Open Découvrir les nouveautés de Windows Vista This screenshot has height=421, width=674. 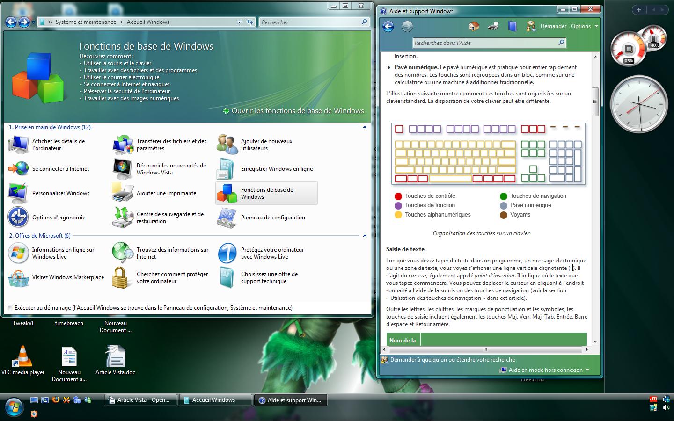tap(160, 169)
